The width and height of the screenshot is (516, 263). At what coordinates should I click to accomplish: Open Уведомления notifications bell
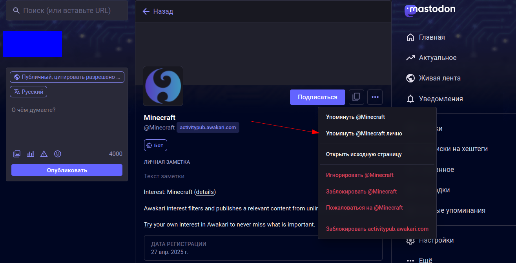point(440,99)
